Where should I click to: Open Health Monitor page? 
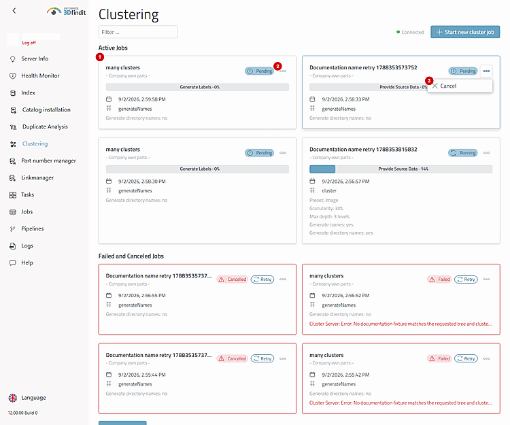[40, 75]
